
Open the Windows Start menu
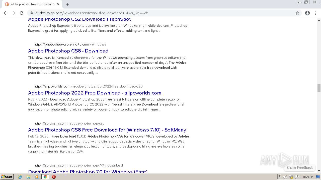point(7,177)
